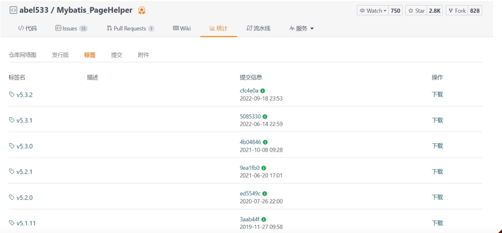Screen dimensions: 502x233
Task: Click the date 2021-10-08 09:28
Action: pyautogui.click(x=261, y=150)
